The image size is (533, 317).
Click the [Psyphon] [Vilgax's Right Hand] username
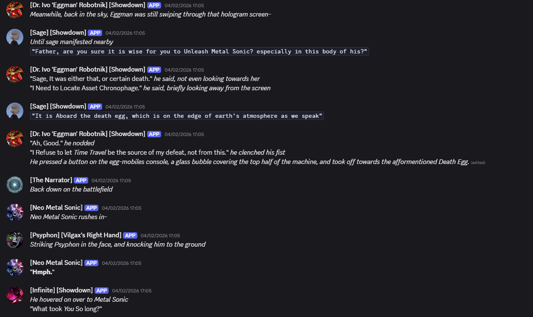pyautogui.click(x=75, y=235)
